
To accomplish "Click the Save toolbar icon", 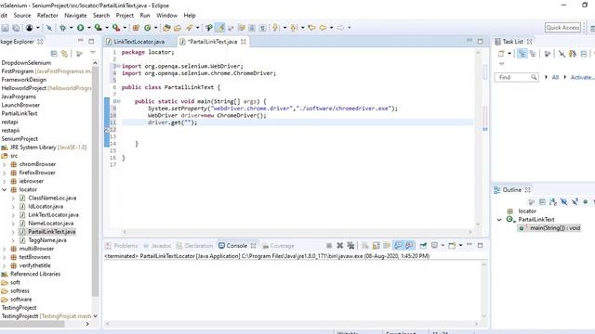I will (x=5, y=28).
